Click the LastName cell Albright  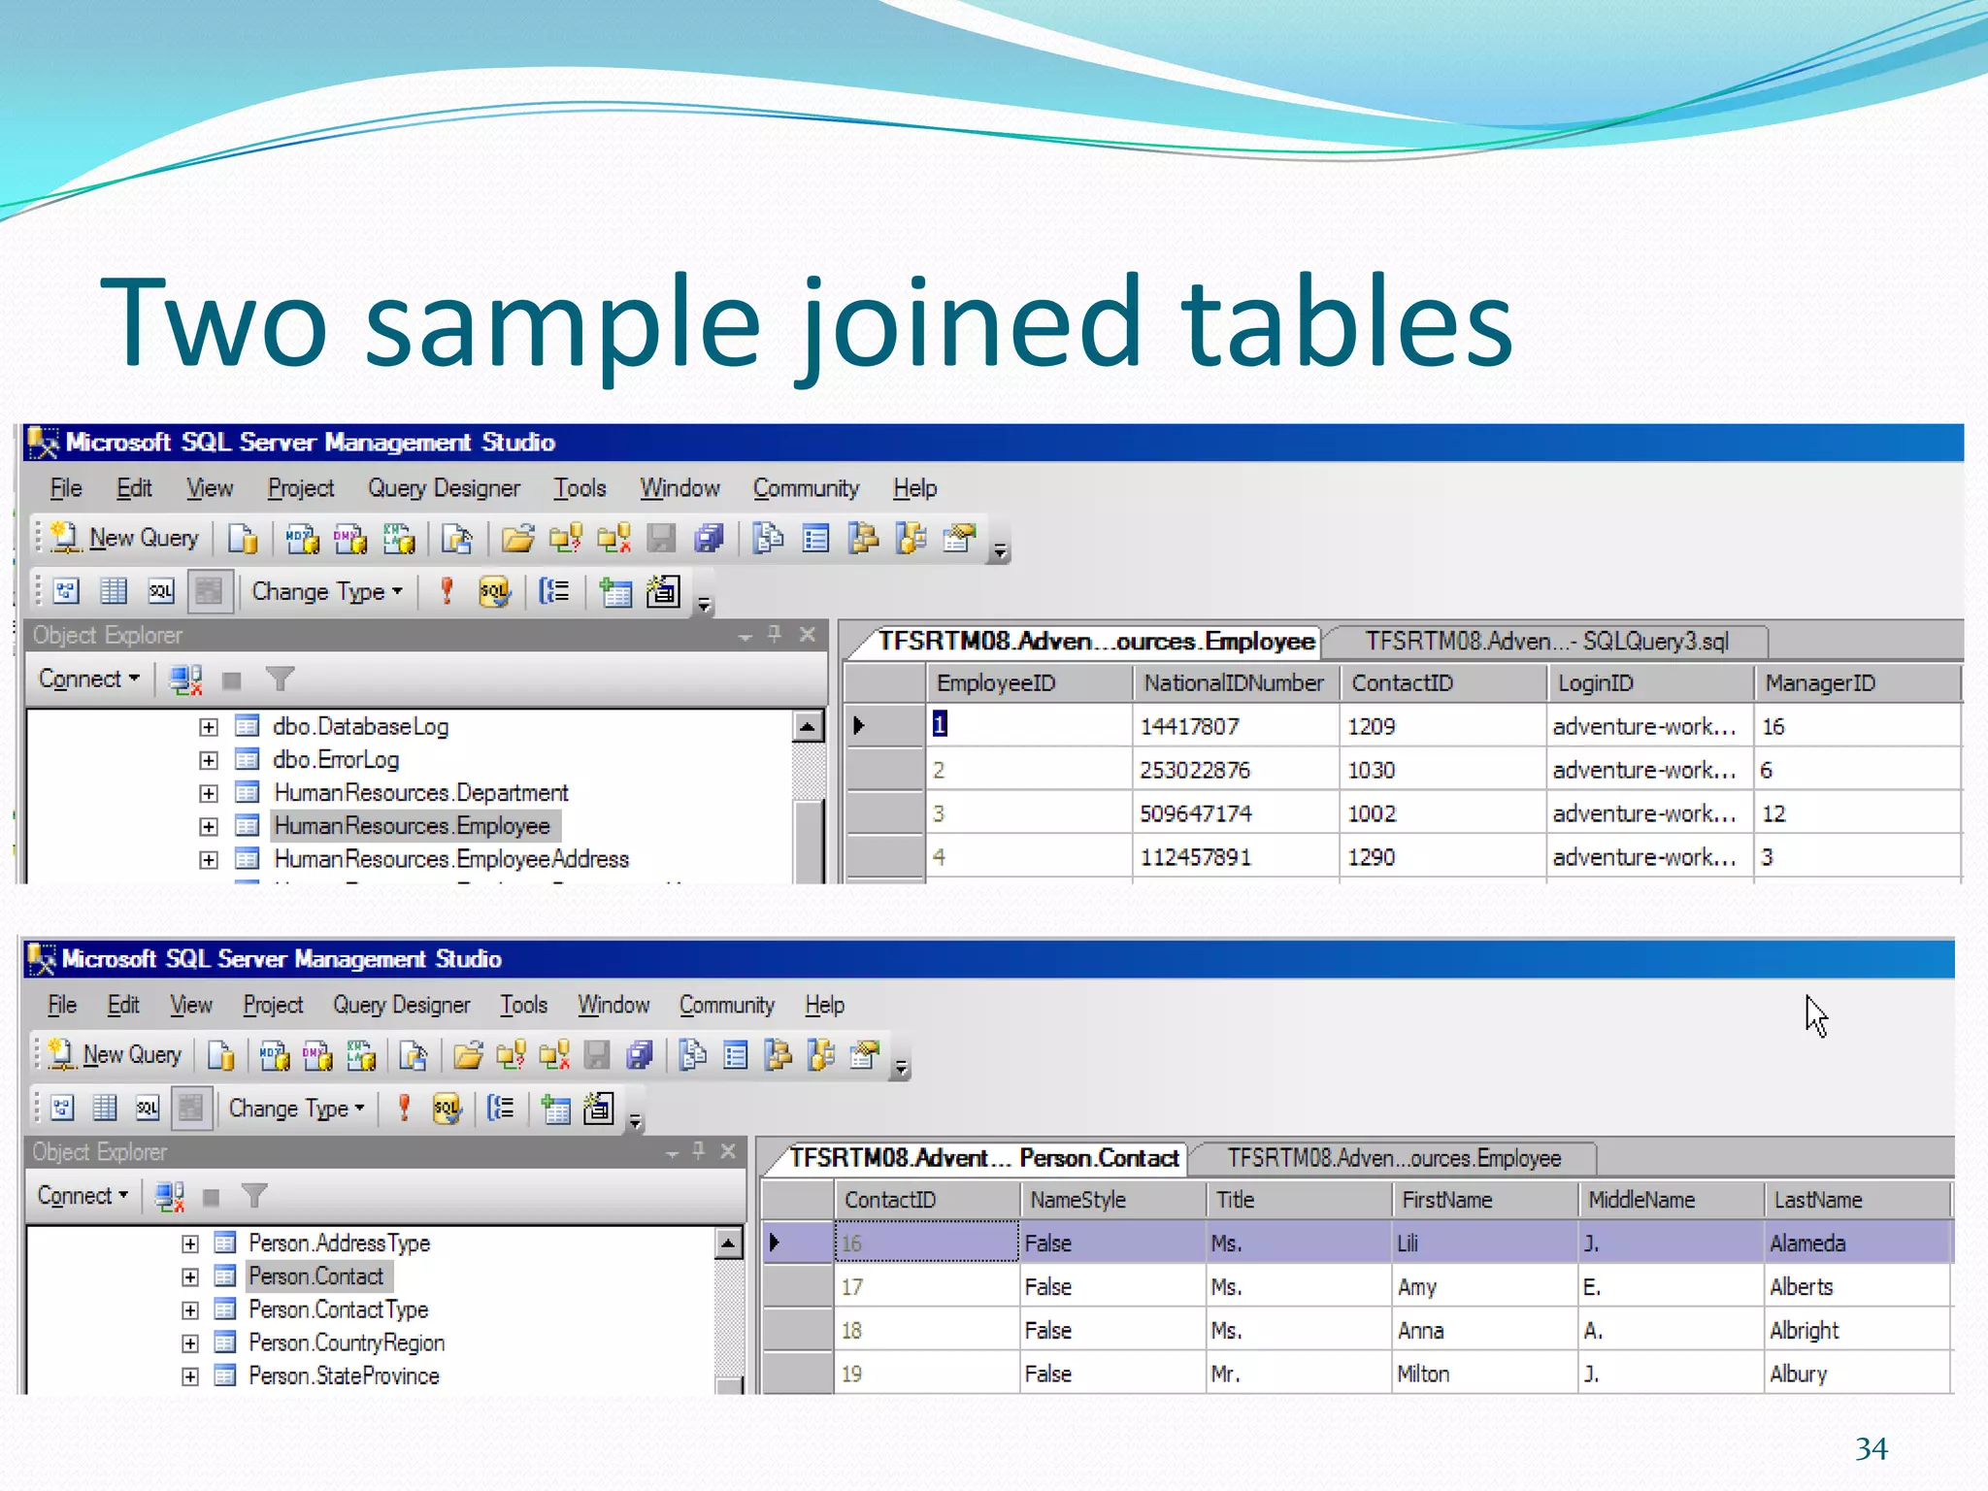point(1857,1331)
